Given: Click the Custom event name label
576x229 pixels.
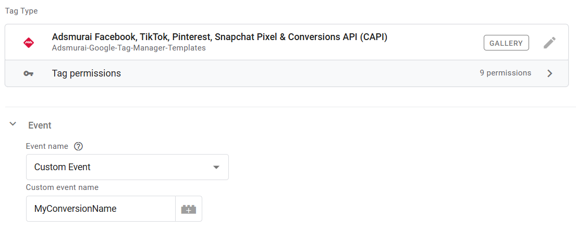Looking at the screenshot, I should 62,187.
